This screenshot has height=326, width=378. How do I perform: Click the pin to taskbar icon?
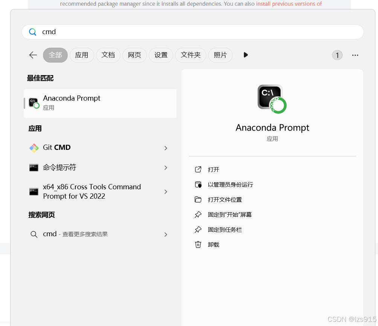[x=198, y=229]
